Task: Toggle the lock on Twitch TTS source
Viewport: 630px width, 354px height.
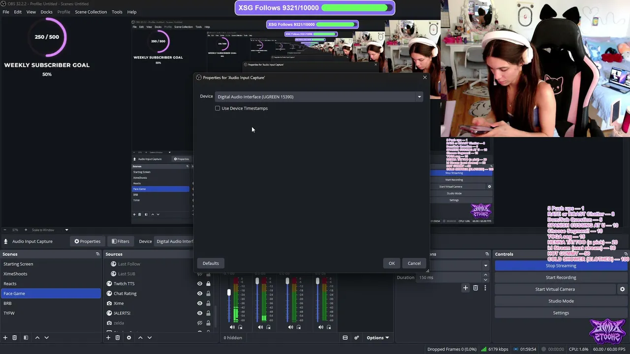Action: [208, 284]
